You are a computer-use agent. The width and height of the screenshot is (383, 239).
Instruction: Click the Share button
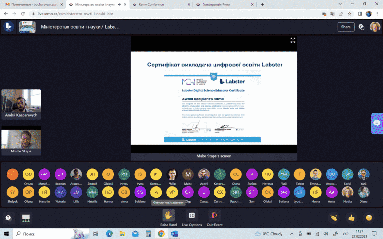pyautogui.click(x=346, y=27)
